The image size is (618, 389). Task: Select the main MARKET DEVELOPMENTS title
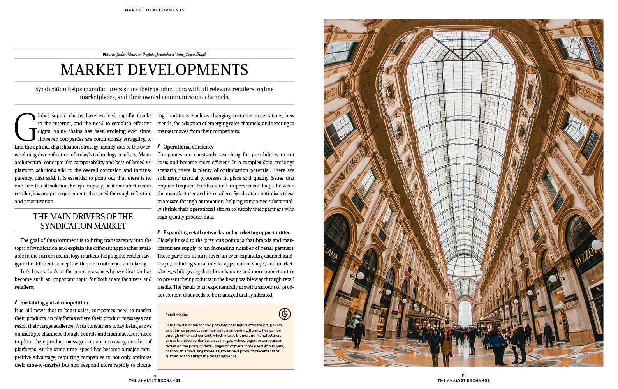[154, 70]
